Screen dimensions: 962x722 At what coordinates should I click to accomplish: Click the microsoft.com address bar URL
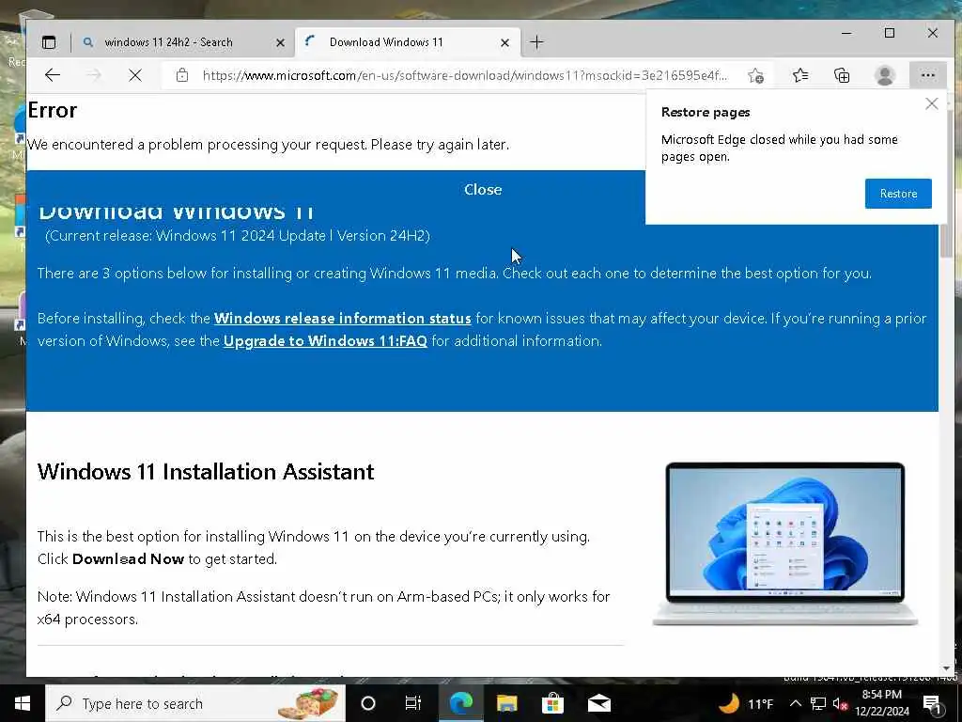pyautogui.click(x=464, y=75)
